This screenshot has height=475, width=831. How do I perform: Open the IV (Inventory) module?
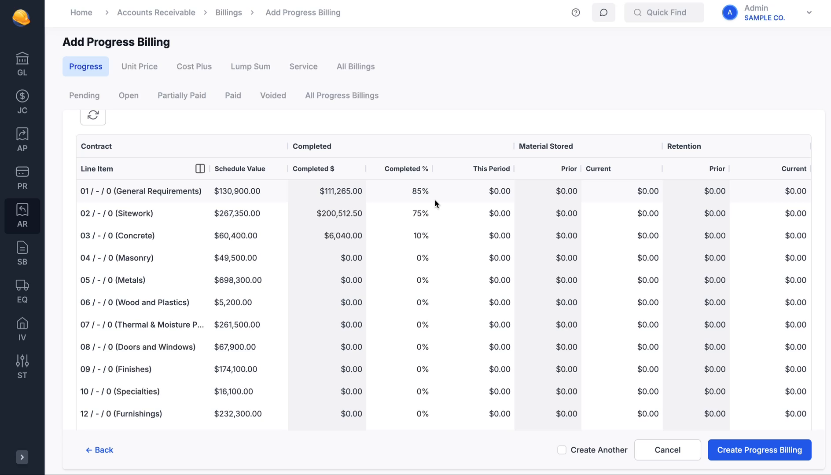click(22, 328)
